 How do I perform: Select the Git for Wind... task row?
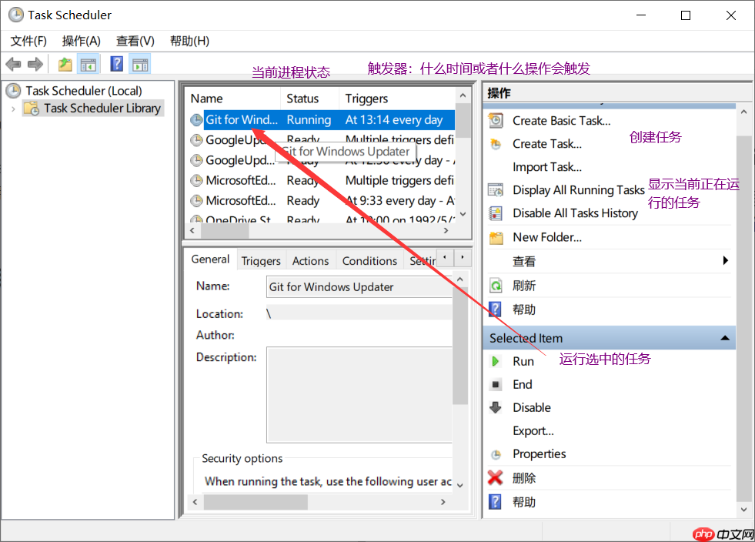(x=320, y=120)
